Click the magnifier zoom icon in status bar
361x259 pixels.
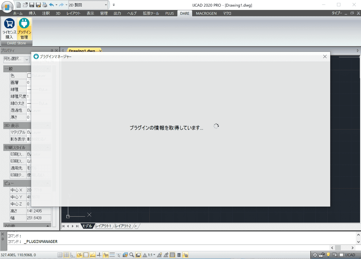tap(132, 255)
